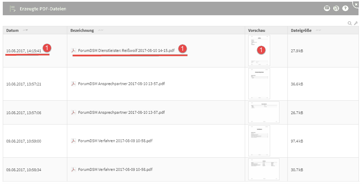Click file size value 97.4 kB

point(297,141)
